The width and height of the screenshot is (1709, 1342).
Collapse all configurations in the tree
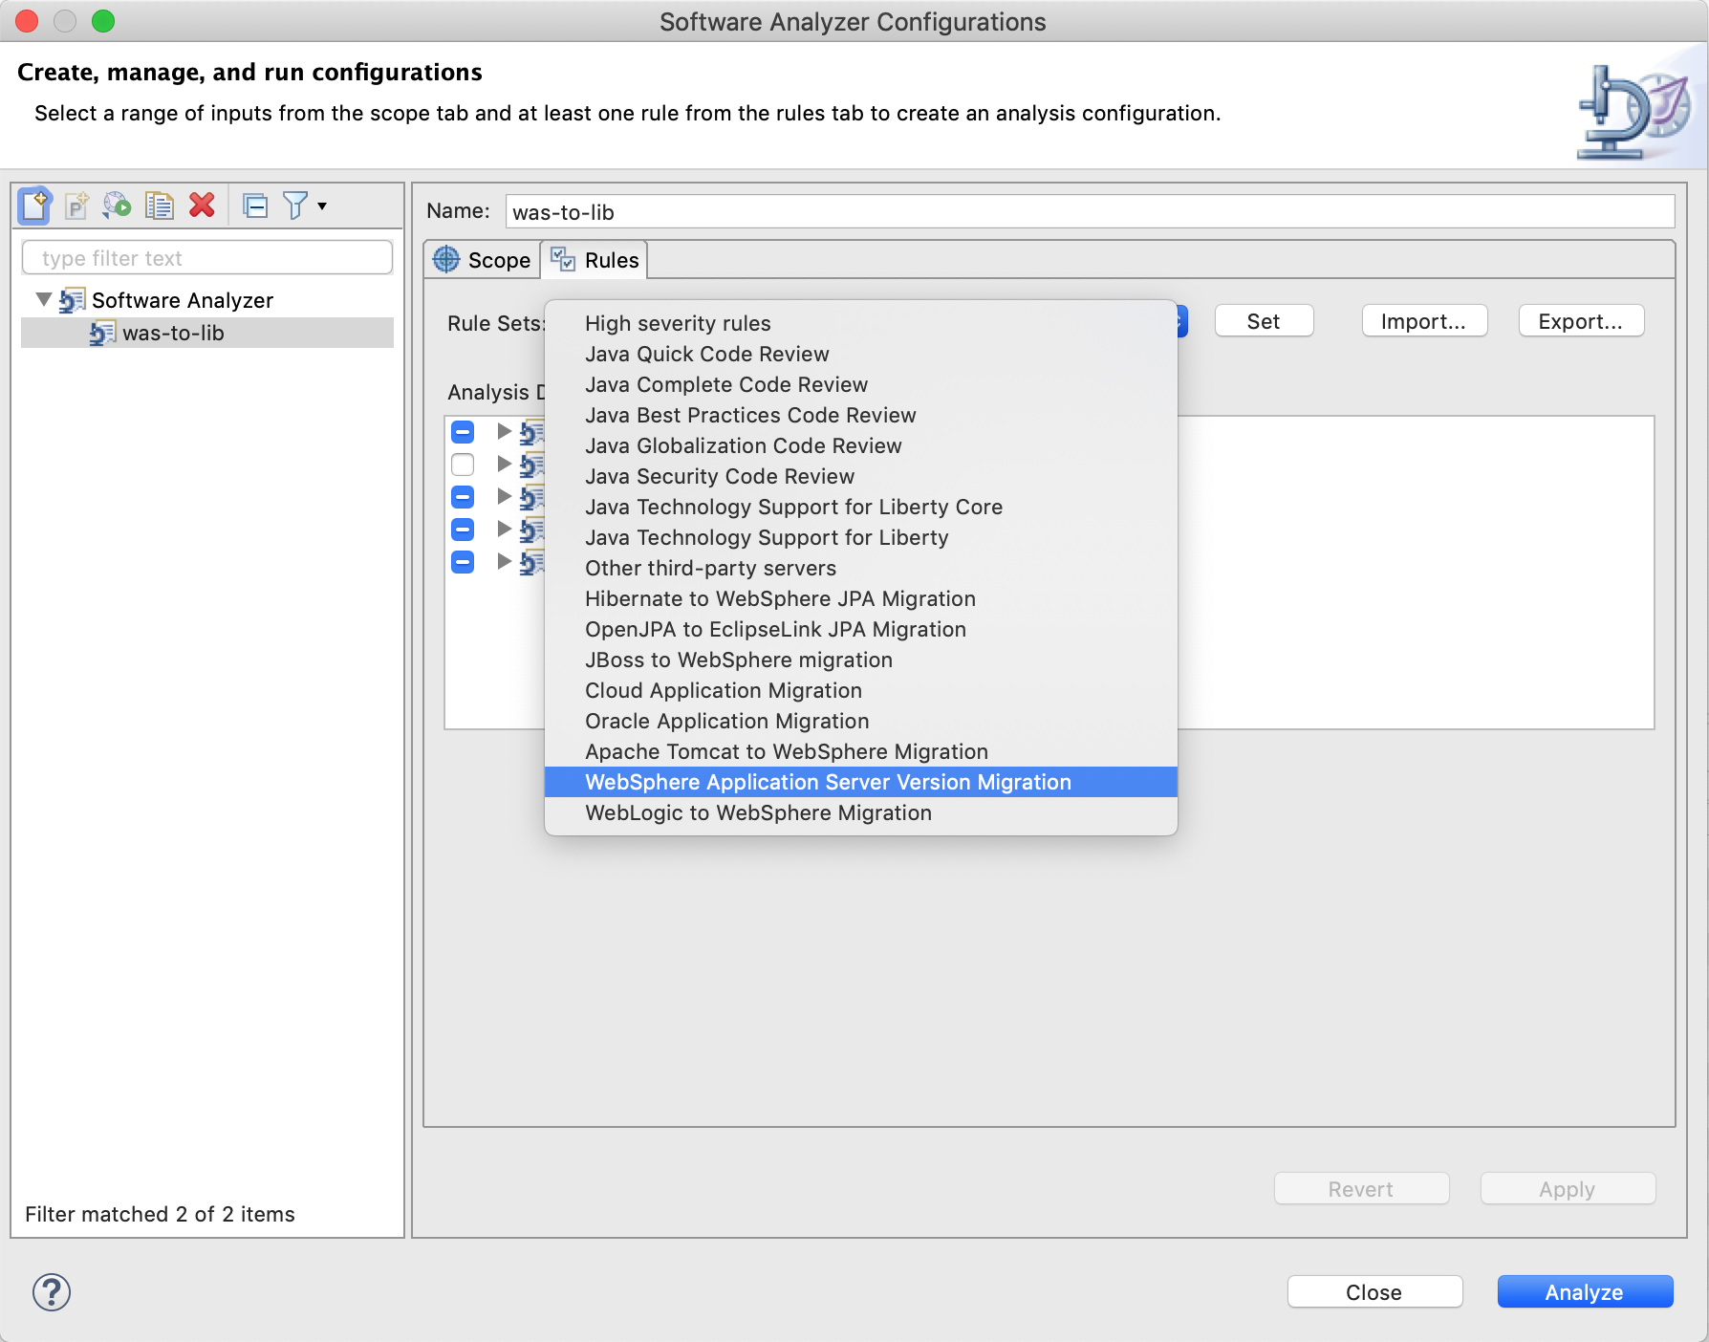coord(255,206)
